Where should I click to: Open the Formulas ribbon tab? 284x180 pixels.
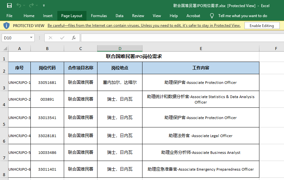(x=99, y=16)
